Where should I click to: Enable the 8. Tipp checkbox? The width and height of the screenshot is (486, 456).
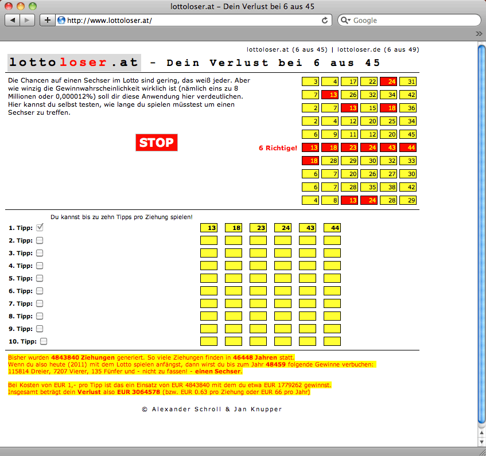pos(40,316)
